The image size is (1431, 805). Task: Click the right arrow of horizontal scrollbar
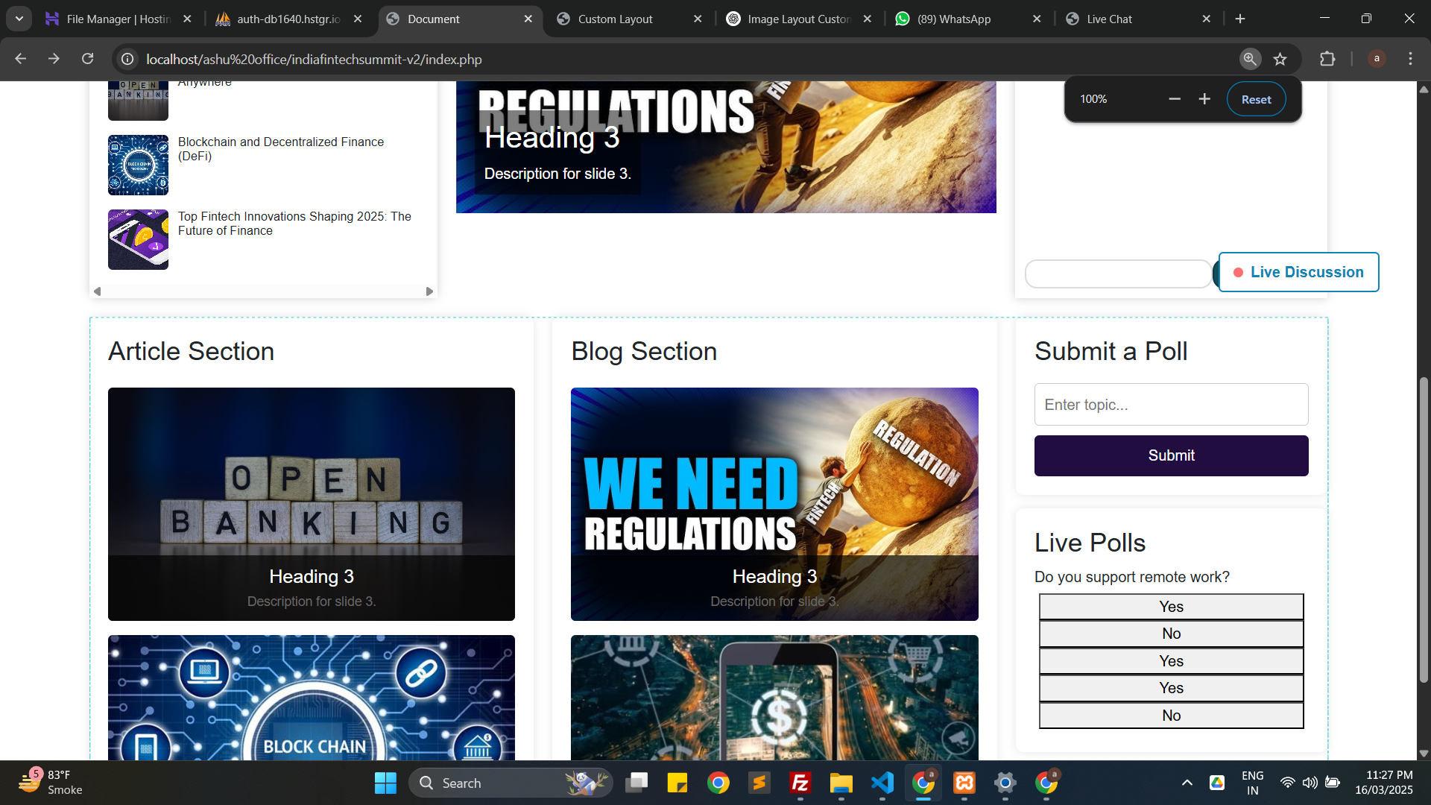click(429, 291)
